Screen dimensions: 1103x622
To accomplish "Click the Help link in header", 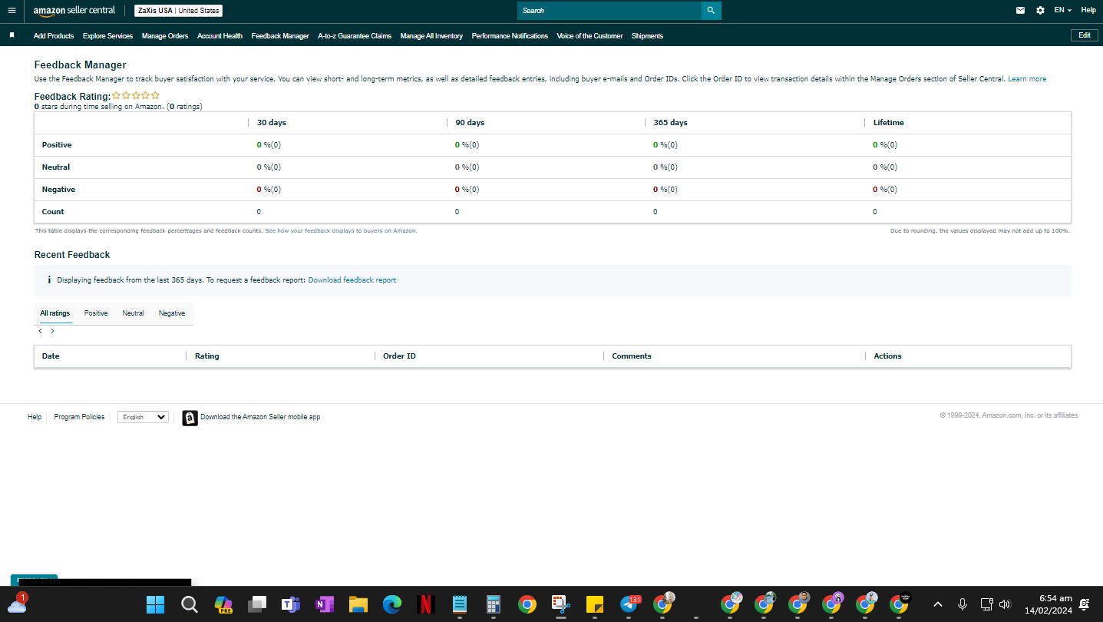I will [x=1088, y=10].
